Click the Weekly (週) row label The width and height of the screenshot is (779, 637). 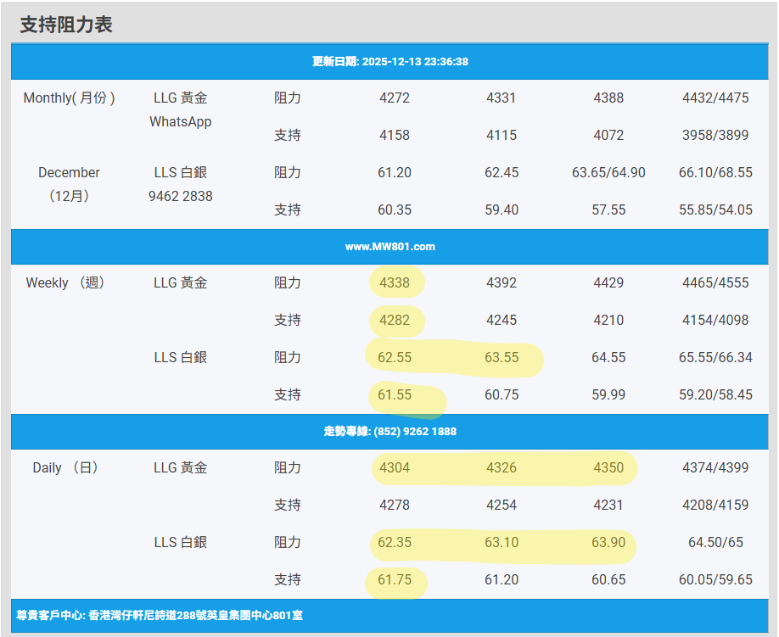(x=65, y=283)
